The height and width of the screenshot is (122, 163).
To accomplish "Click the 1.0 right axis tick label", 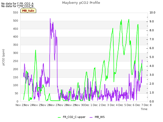I will tap(152, 93).
